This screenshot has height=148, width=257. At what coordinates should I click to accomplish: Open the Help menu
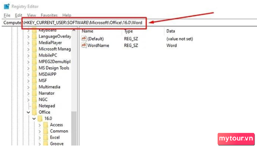(x=67, y=15)
